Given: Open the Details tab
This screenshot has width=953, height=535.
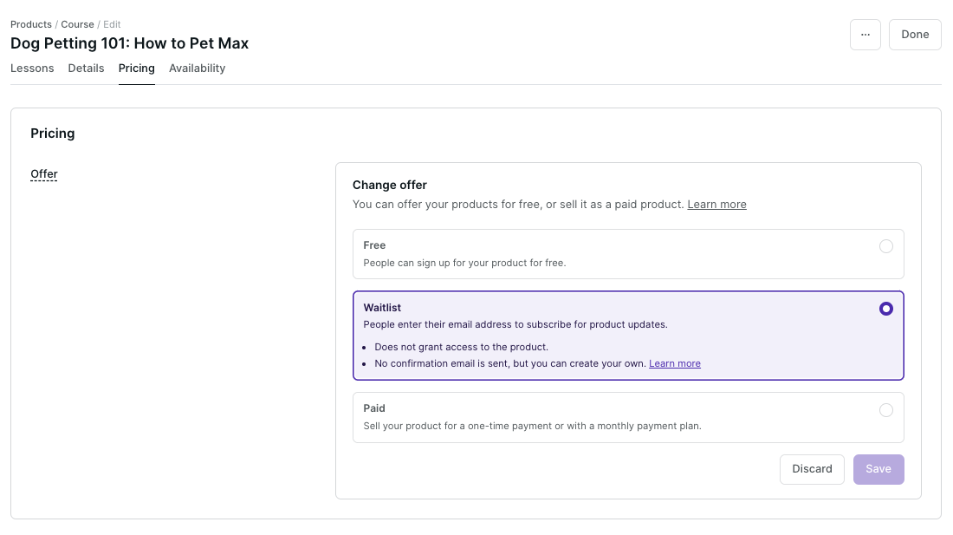Looking at the screenshot, I should 86,69.
